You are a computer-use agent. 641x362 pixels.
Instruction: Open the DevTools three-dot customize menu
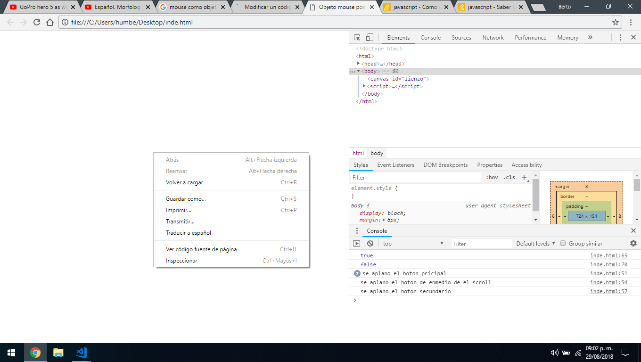620,38
